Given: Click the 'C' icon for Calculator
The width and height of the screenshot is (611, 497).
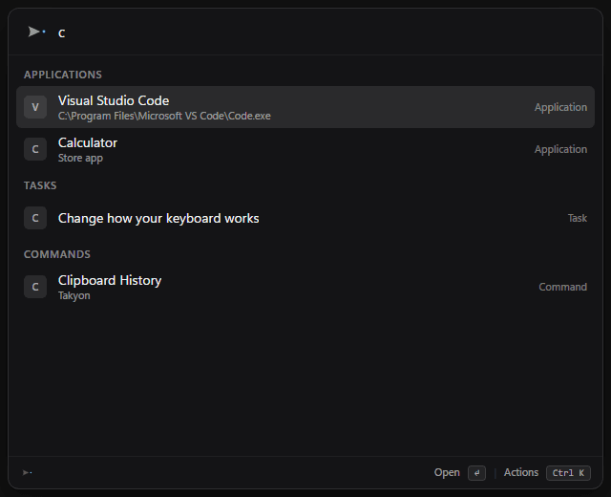Looking at the screenshot, I should (x=35, y=149).
